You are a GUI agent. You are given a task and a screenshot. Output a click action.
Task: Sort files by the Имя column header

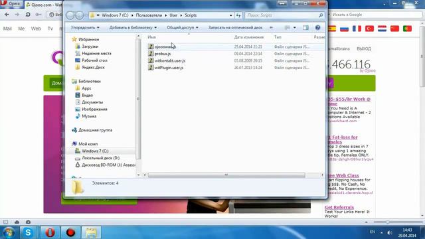[x=152, y=37]
